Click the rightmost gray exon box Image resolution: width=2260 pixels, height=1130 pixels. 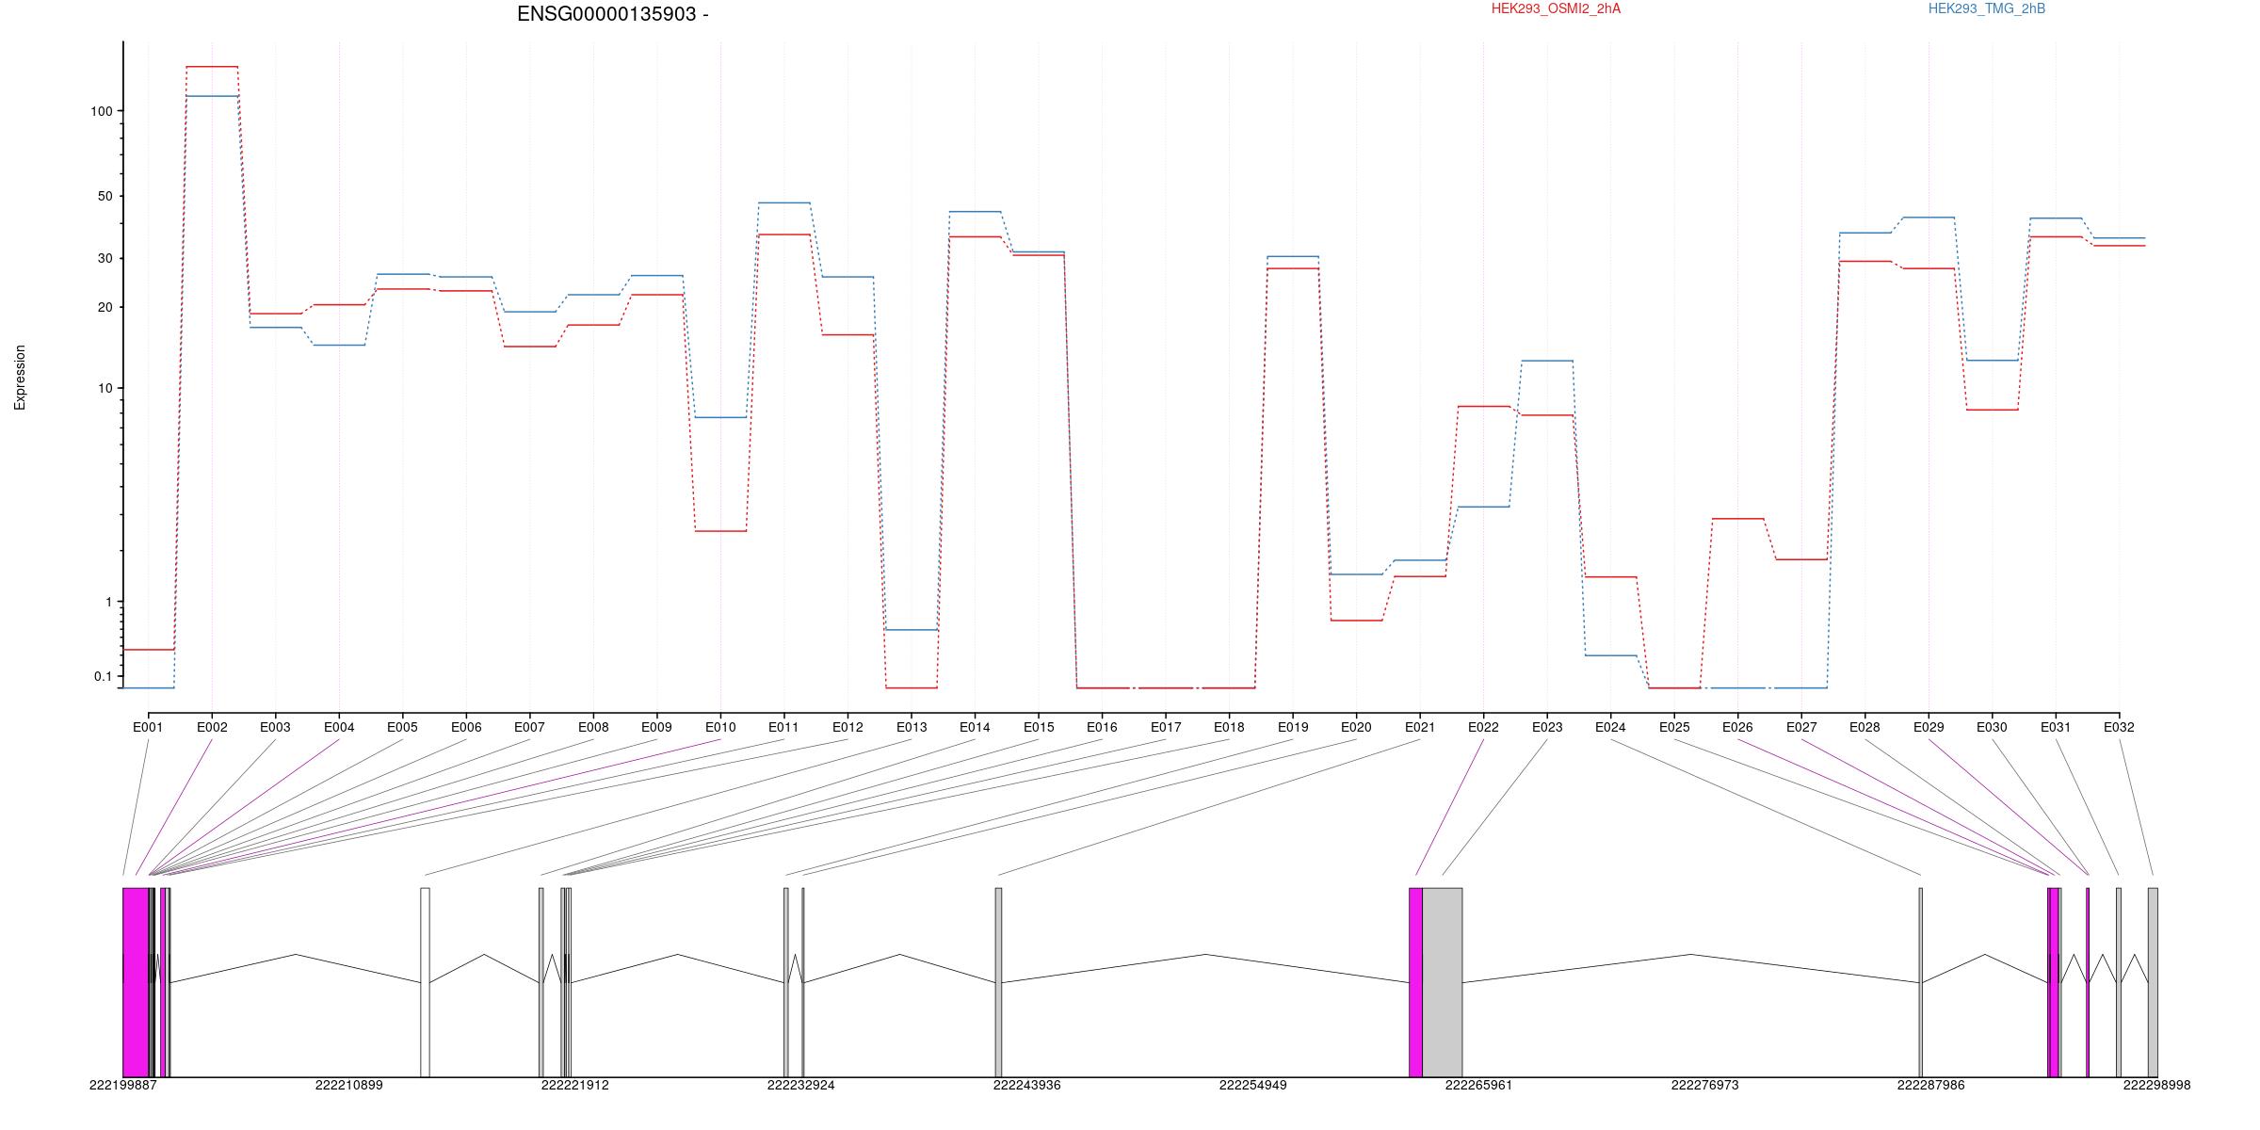tap(2153, 982)
